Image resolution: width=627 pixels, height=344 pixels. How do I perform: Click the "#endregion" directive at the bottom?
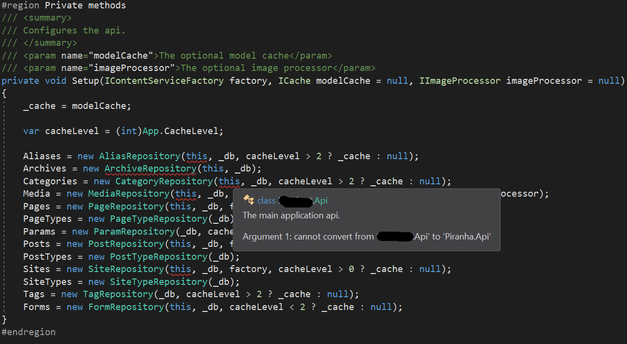pyautogui.click(x=28, y=332)
